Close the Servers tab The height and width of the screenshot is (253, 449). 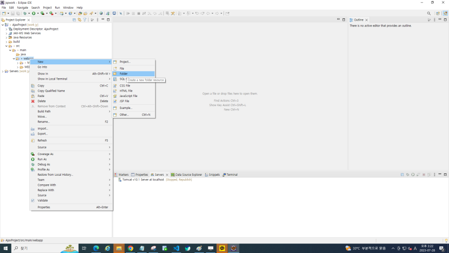(167, 175)
